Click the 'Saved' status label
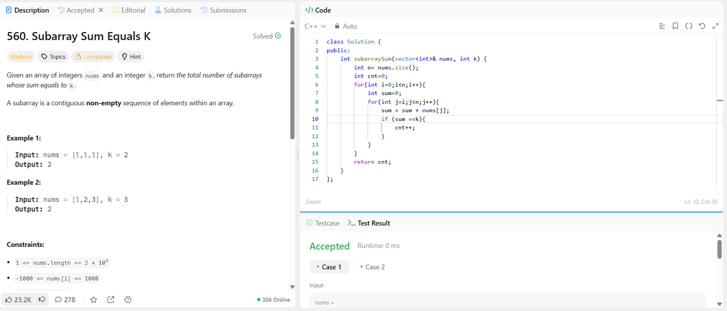727x311 pixels. coord(313,201)
